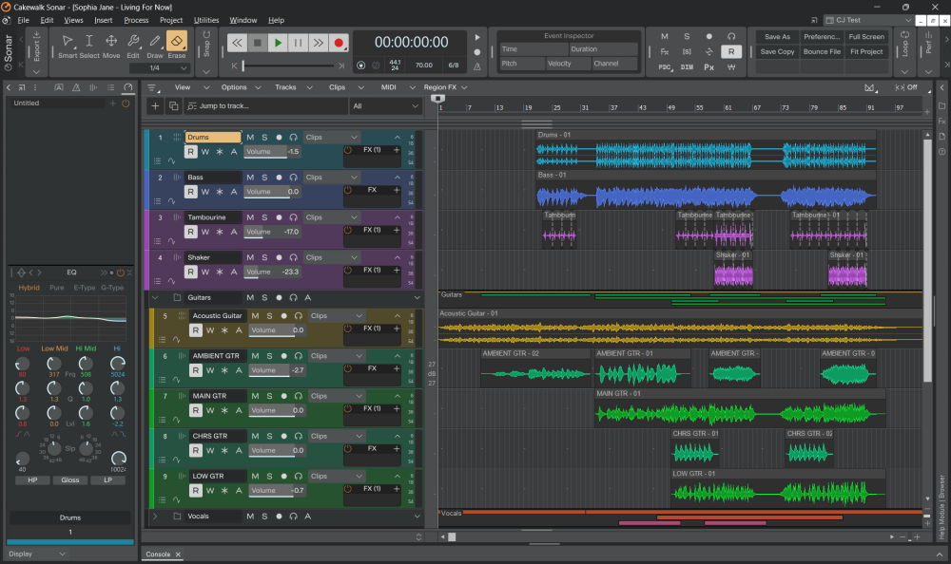
Task: Mute the Shaker track
Action: tap(250, 257)
